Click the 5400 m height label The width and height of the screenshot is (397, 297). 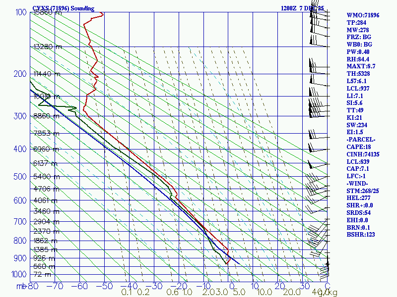(x=47, y=176)
